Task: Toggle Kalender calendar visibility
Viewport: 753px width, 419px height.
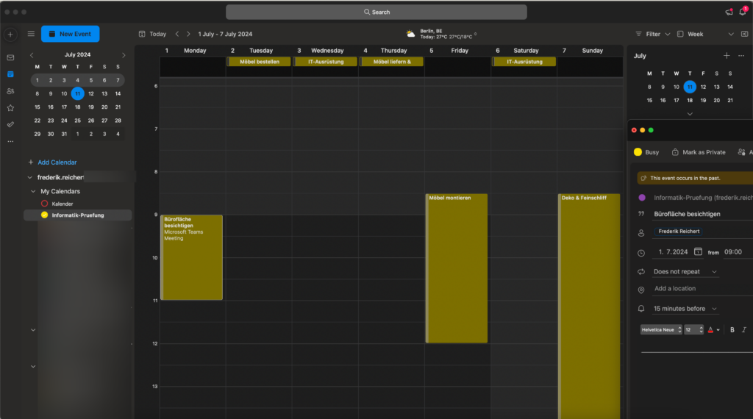Action: (44, 204)
